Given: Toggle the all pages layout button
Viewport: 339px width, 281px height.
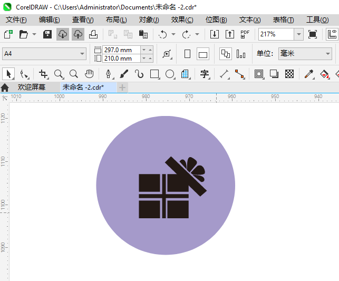Looking at the screenshot, I should (226, 54).
